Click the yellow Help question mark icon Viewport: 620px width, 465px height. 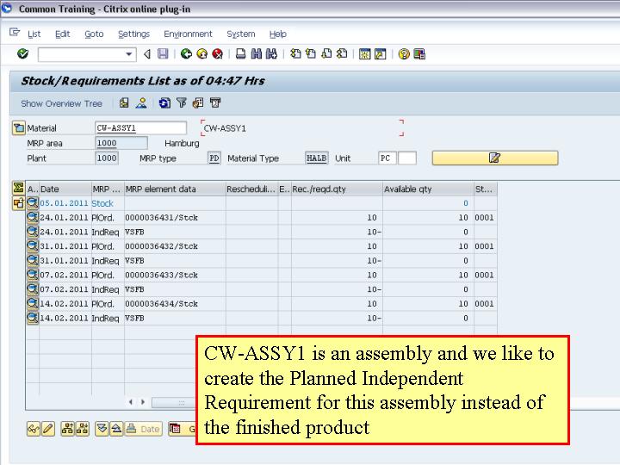[x=404, y=53]
